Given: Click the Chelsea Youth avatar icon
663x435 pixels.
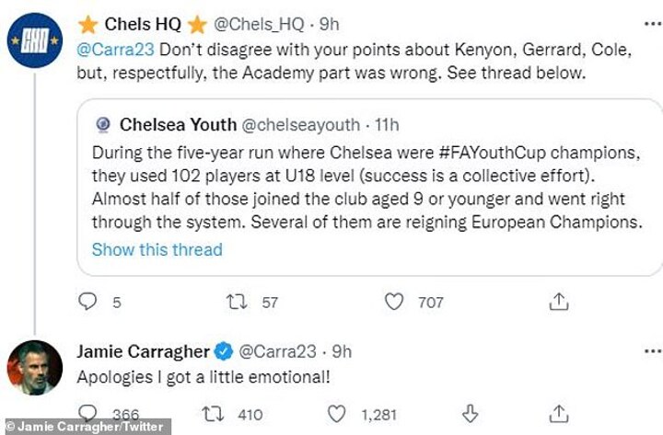Looking at the screenshot, I should tap(103, 122).
